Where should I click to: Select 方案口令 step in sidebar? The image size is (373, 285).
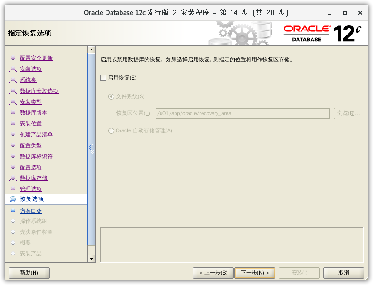click(31, 211)
